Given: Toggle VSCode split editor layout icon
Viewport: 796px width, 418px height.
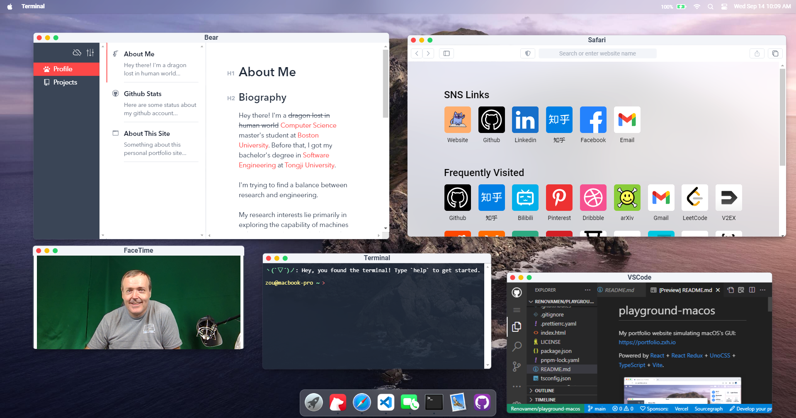Looking at the screenshot, I should pos(752,290).
